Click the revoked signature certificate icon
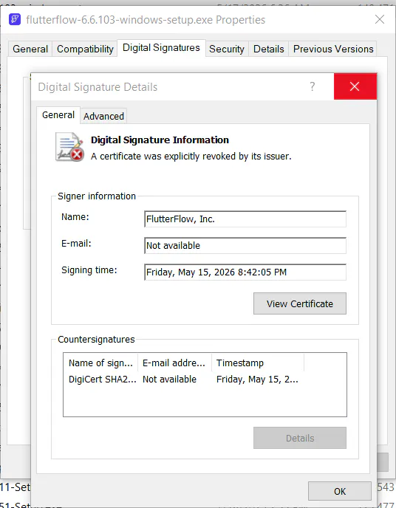396x508 pixels. (x=69, y=147)
